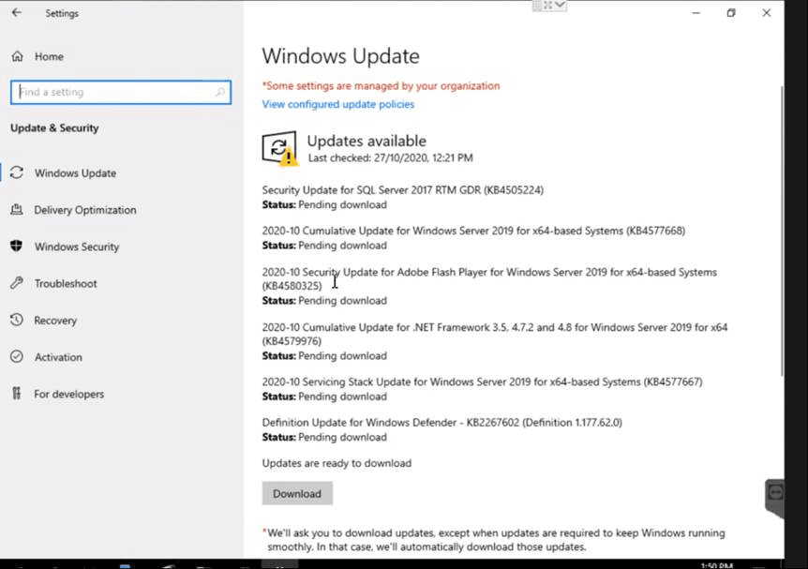
Task: Click the For developers tools icon
Action: pyautogui.click(x=17, y=394)
